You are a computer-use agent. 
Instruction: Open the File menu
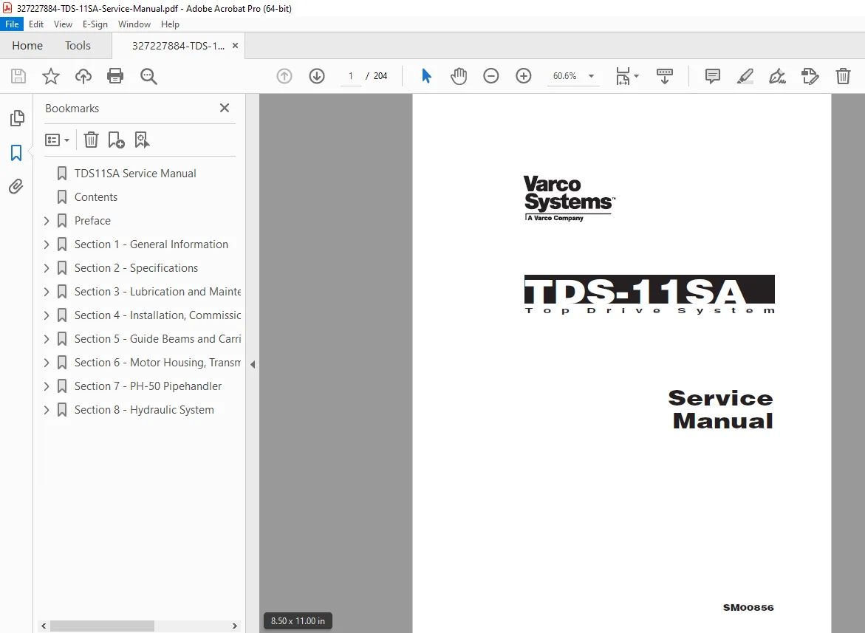12,24
